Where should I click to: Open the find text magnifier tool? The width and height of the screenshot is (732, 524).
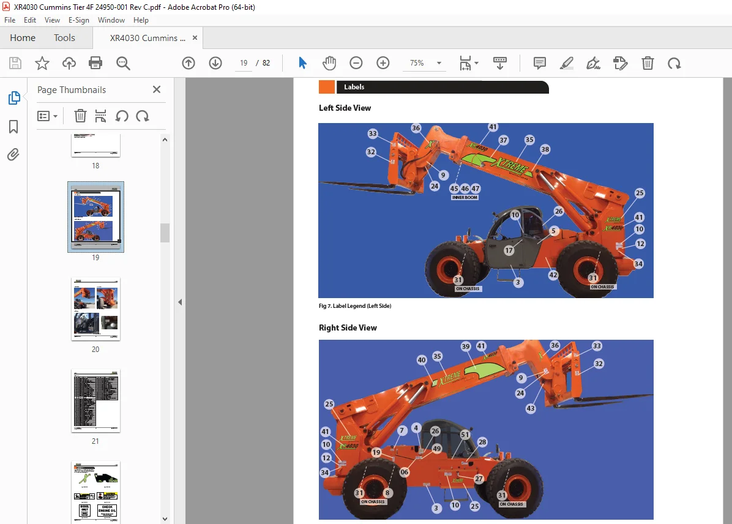tap(123, 63)
